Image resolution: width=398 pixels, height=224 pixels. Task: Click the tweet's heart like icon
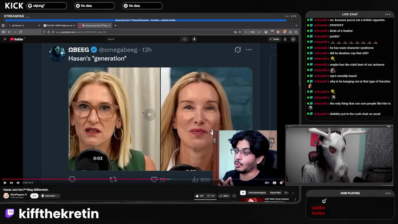point(154,180)
